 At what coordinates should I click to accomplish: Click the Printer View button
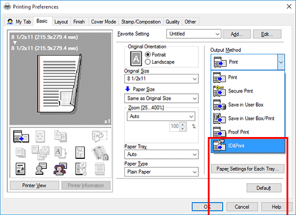pos(34,185)
